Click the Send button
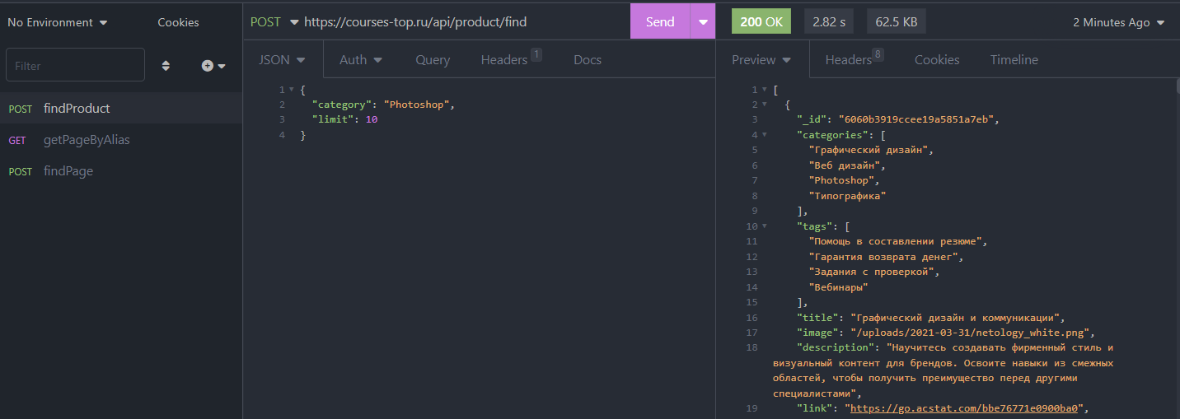 (x=660, y=22)
